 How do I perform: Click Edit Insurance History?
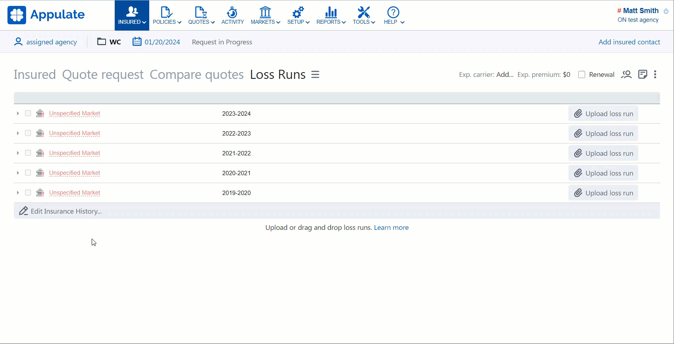[x=60, y=211]
